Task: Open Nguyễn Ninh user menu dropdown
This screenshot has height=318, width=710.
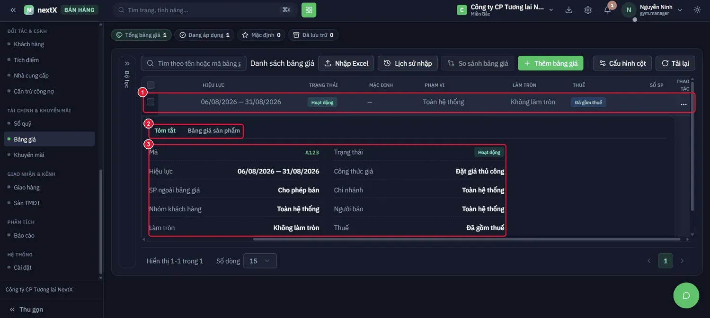Action: point(653,10)
